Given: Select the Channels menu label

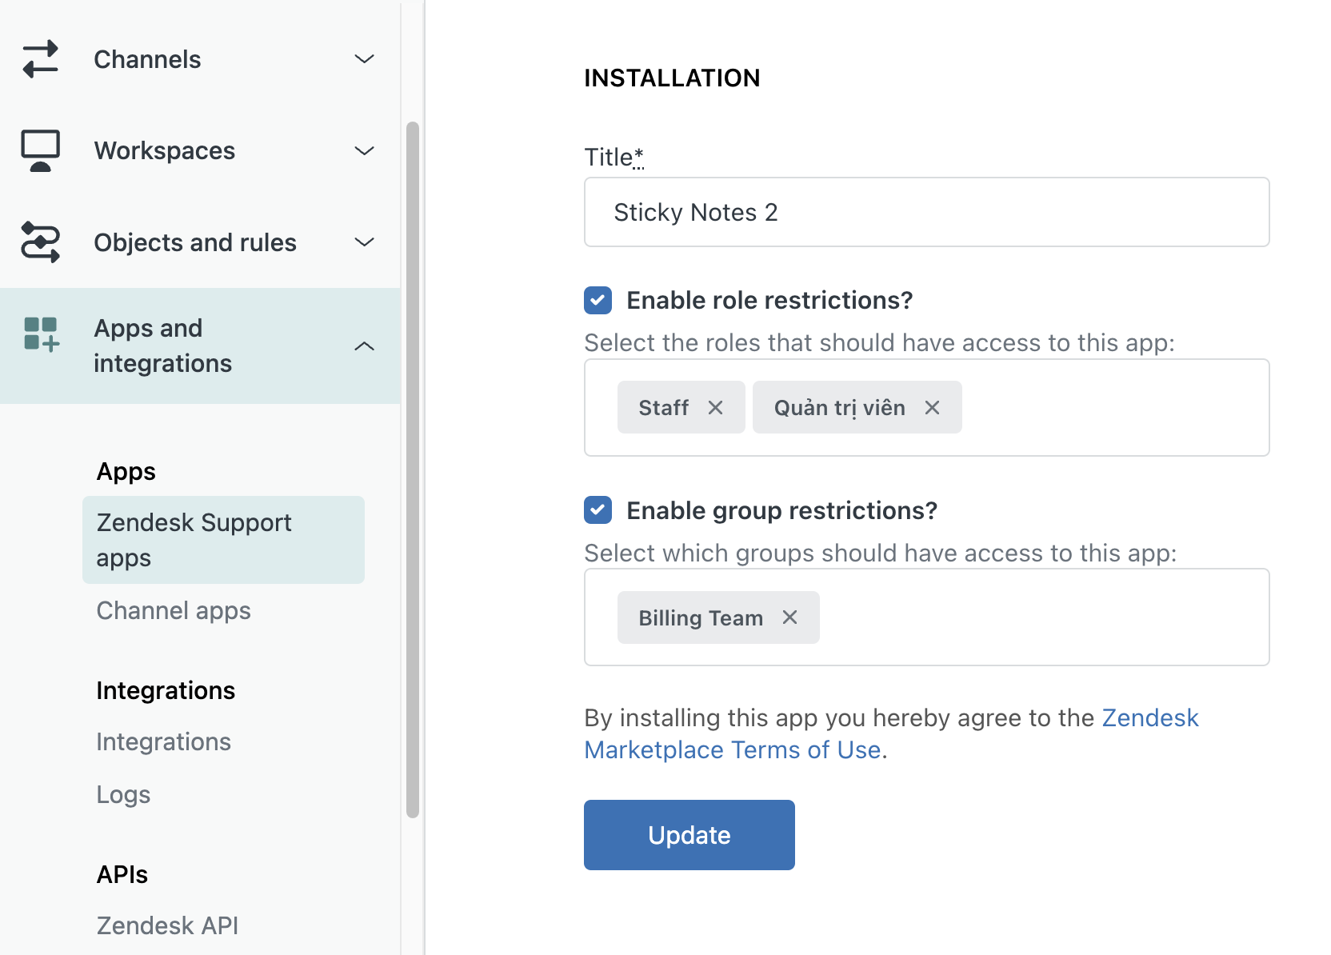Looking at the screenshot, I should (x=147, y=59).
